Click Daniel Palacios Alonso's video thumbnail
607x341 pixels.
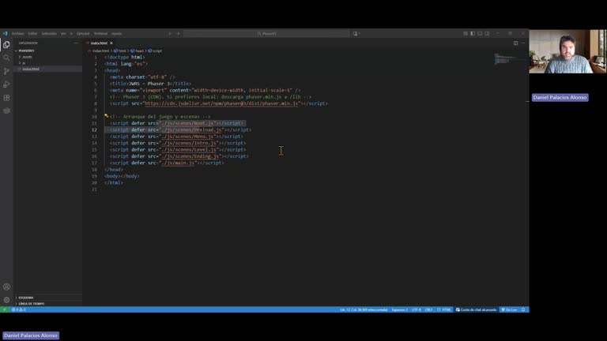coord(567,51)
